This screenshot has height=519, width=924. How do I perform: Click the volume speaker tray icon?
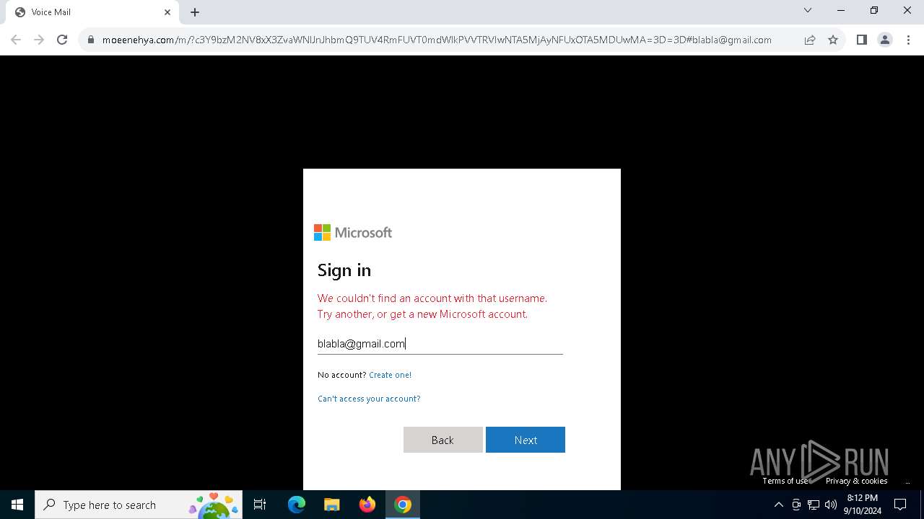[831, 505]
